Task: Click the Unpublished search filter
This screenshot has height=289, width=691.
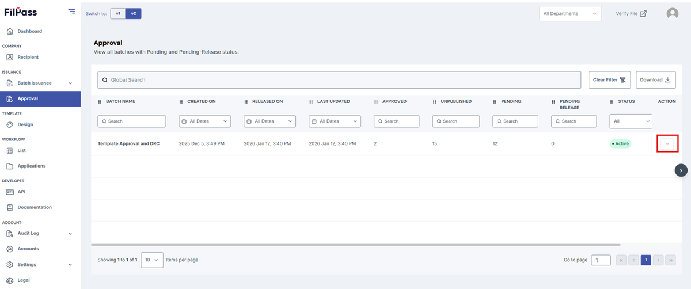Action: (456, 121)
